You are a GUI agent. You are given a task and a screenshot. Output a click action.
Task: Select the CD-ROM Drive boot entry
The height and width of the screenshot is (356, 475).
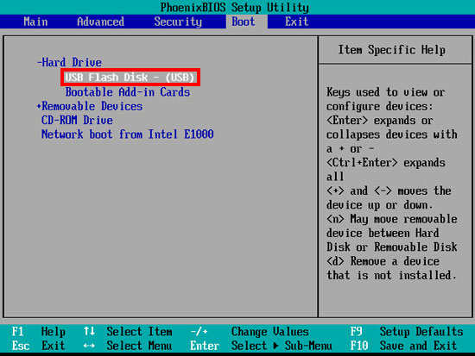pyautogui.click(x=77, y=120)
